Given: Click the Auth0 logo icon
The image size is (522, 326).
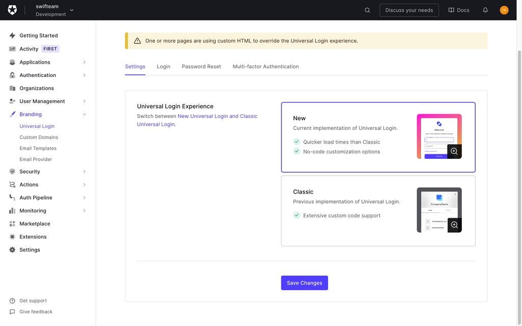Looking at the screenshot, I should pyautogui.click(x=12, y=10).
